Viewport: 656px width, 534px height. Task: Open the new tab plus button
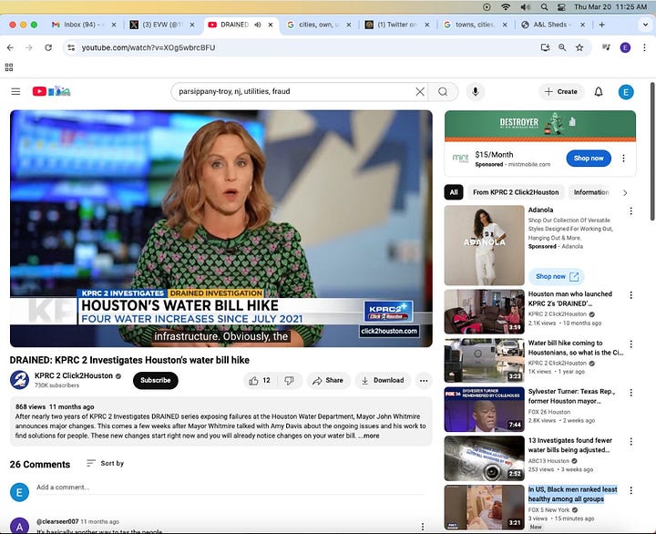tap(601, 25)
